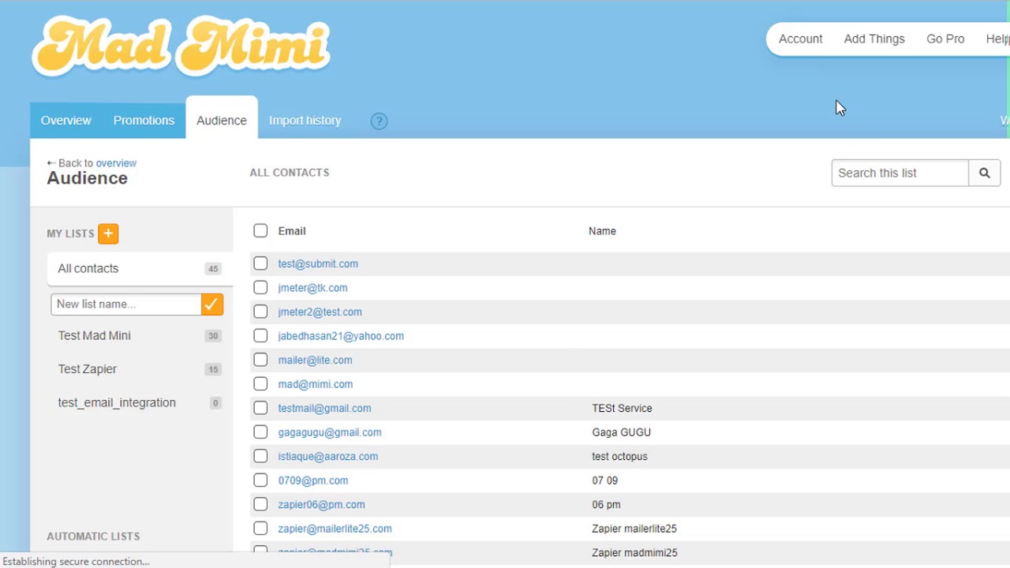Toggle the select-all contacts checkbox
This screenshot has width=1010, height=568.
260,230
